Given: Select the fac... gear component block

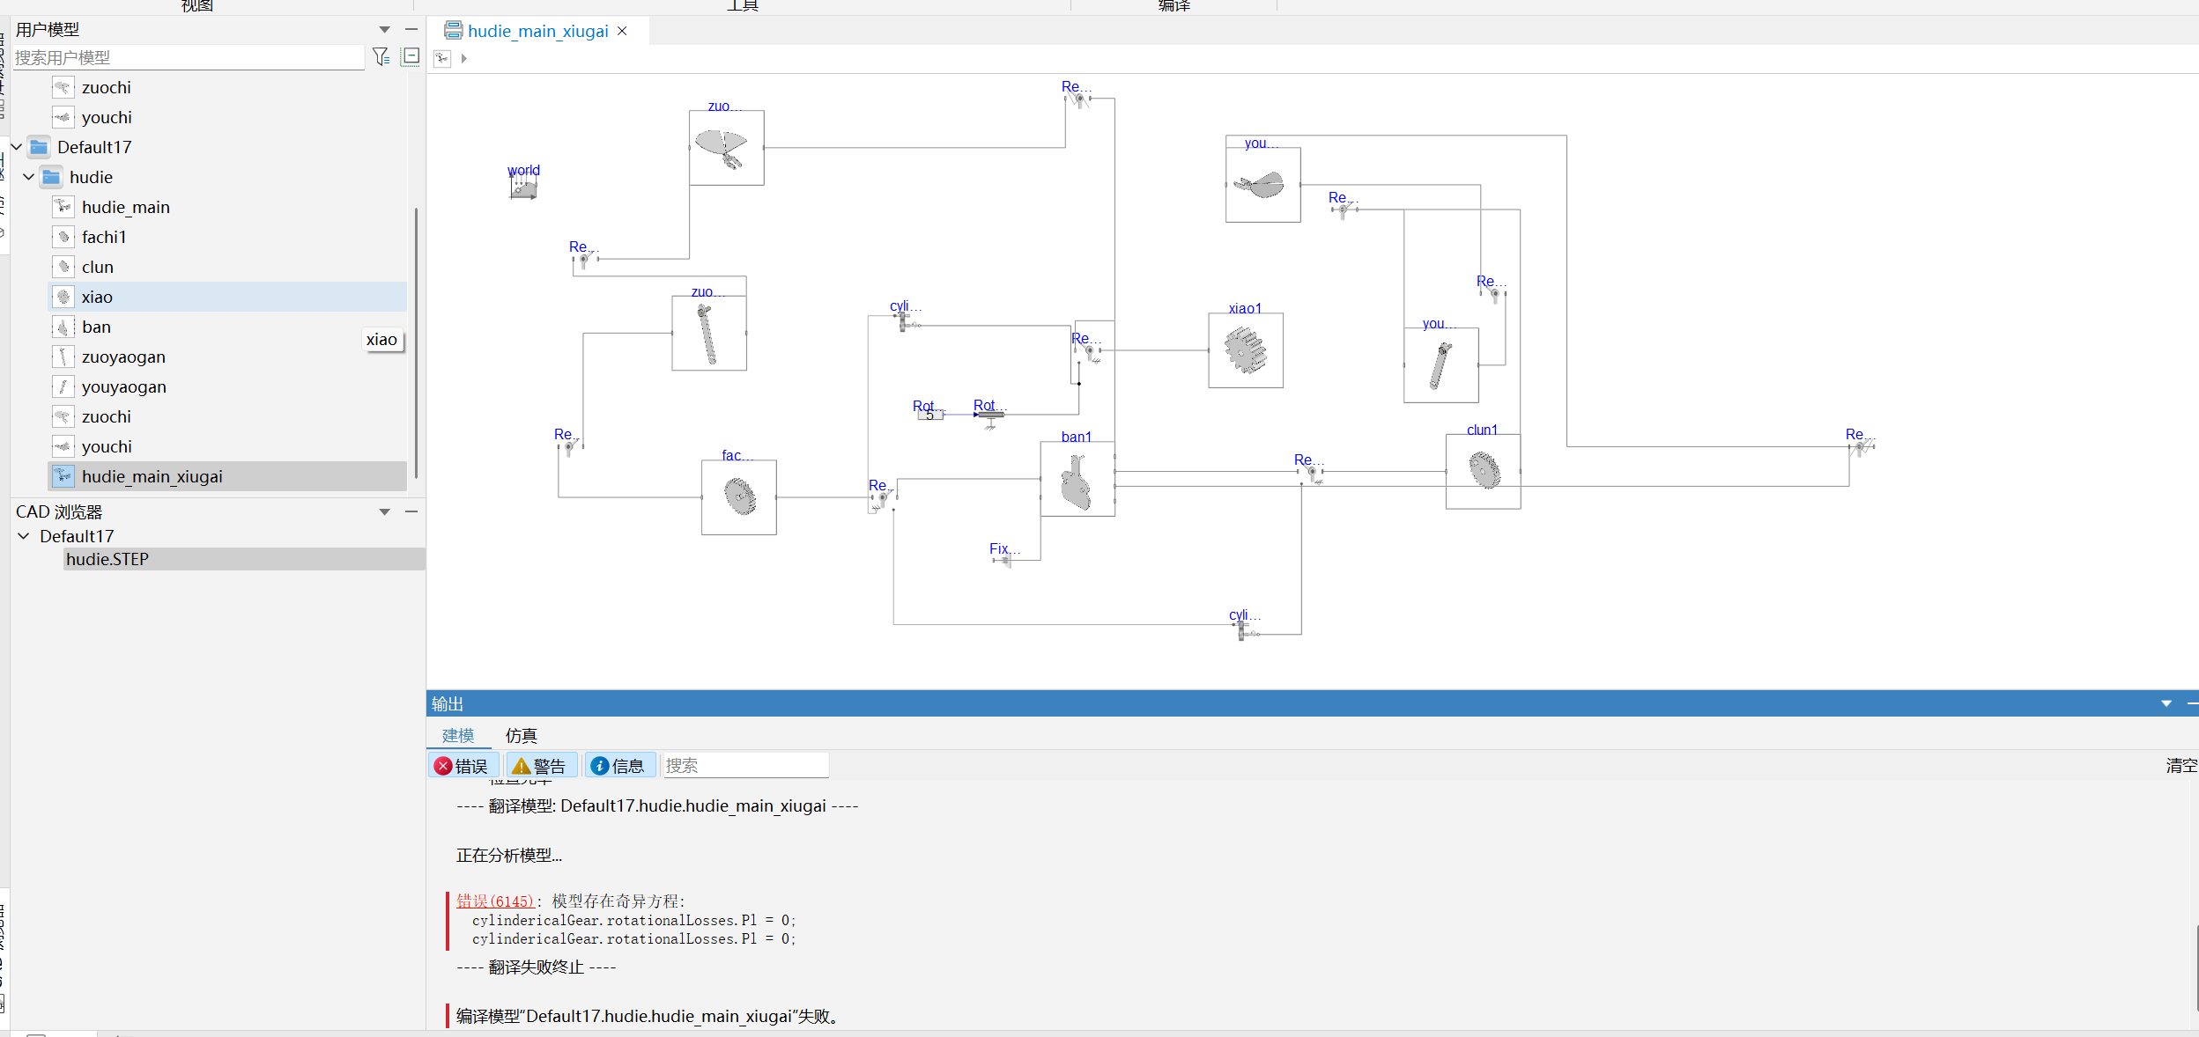Looking at the screenshot, I should [x=739, y=497].
